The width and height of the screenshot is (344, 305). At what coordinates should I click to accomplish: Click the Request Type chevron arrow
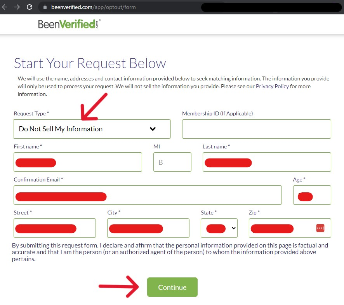click(x=153, y=129)
